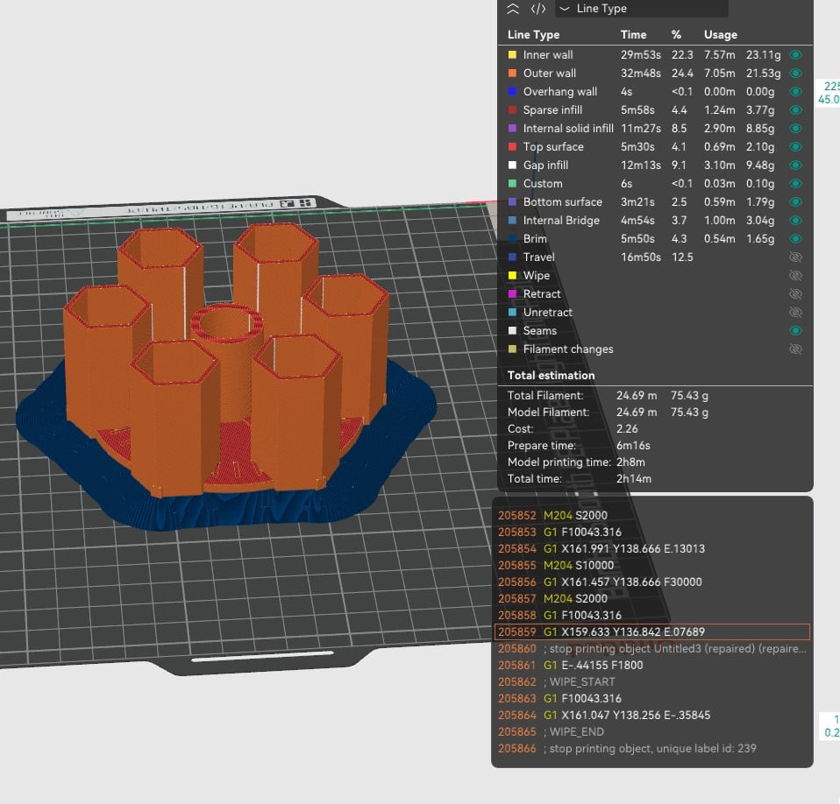Hide Brim lines via eye icon
The height and width of the screenshot is (804, 840).
click(795, 238)
